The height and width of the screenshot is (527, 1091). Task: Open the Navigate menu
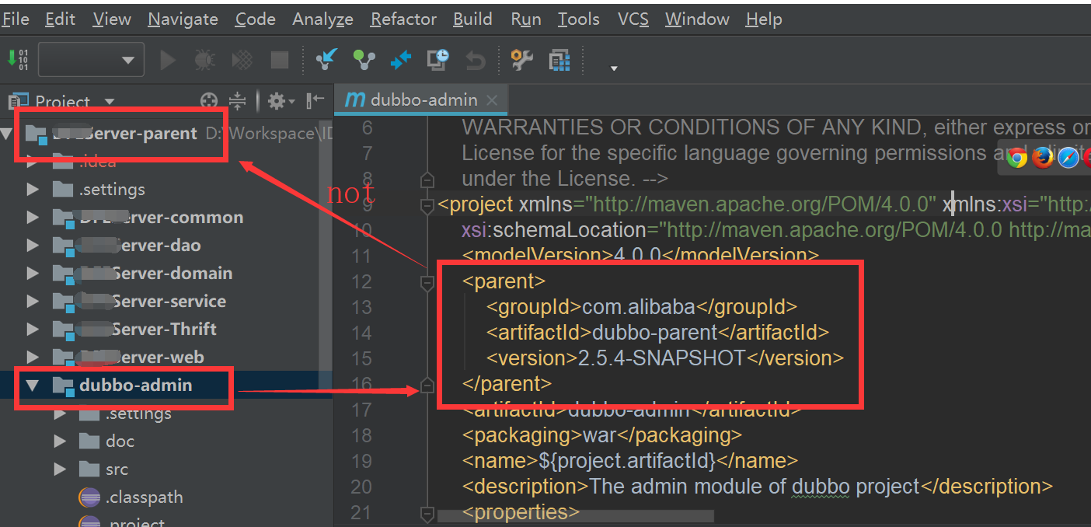183,19
